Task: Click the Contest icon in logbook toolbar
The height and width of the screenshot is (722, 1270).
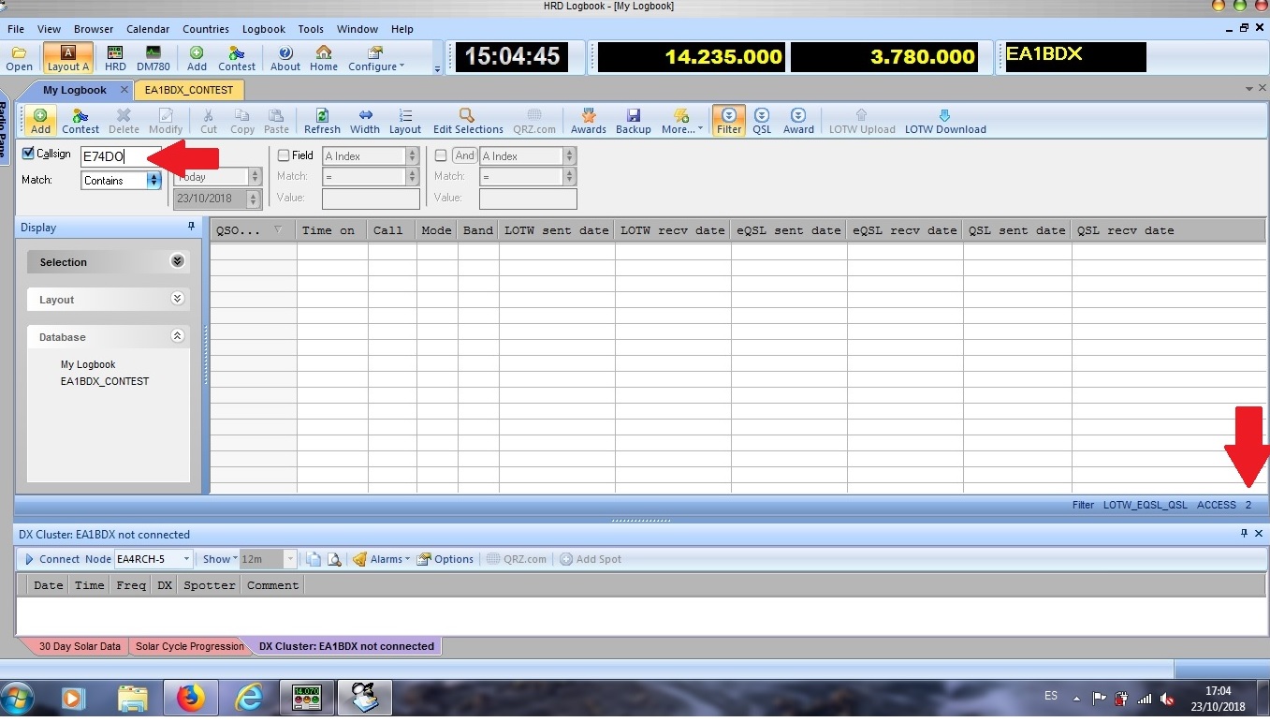Action: point(80,122)
